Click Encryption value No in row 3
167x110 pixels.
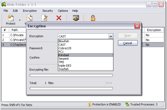coord(148,45)
